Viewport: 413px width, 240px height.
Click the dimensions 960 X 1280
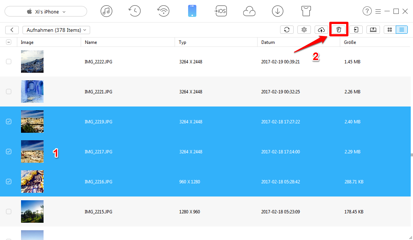(x=190, y=182)
